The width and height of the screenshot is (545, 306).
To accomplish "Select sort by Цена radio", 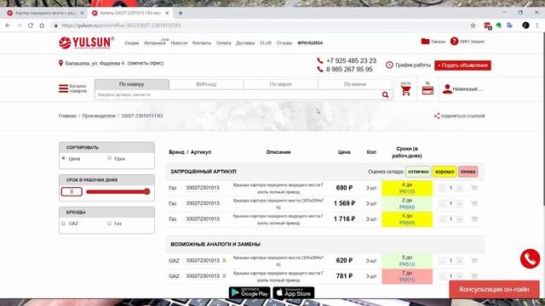I will (x=64, y=158).
